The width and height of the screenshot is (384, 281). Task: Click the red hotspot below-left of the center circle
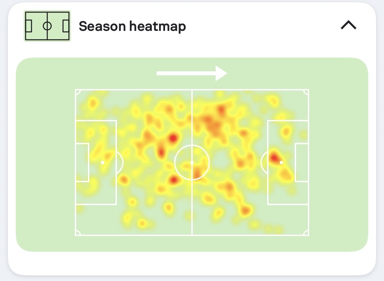tap(174, 180)
